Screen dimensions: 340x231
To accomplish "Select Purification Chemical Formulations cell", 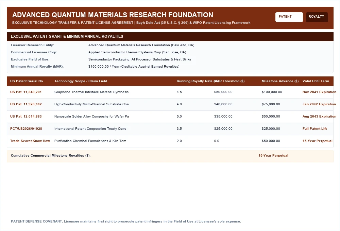I will pos(90,141).
